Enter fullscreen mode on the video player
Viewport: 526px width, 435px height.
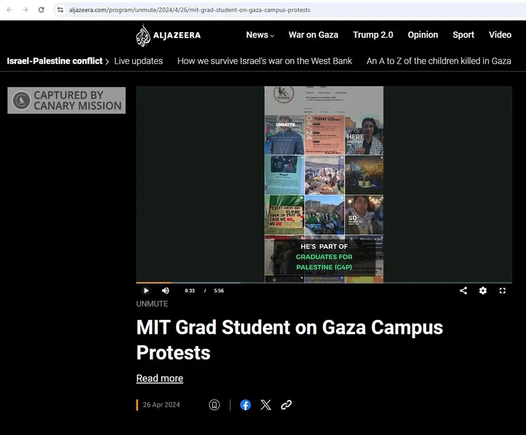pyautogui.click(x=502, y=290)
